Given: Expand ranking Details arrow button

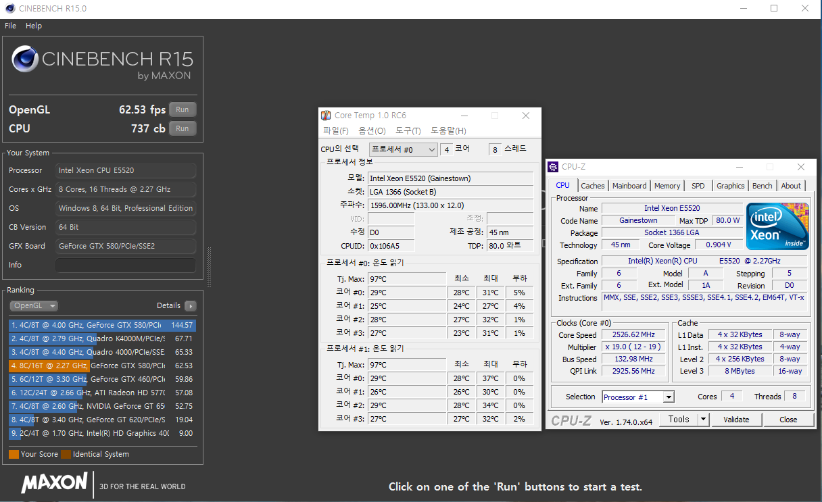Looking at the screenshot, I should point(191,305).
